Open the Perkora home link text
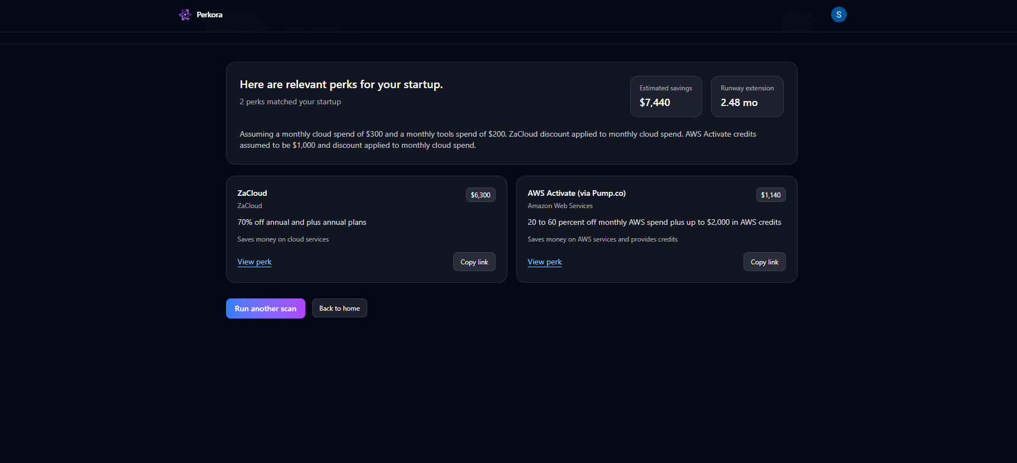The image size is (1017, 463). click(x=209, y=15)
